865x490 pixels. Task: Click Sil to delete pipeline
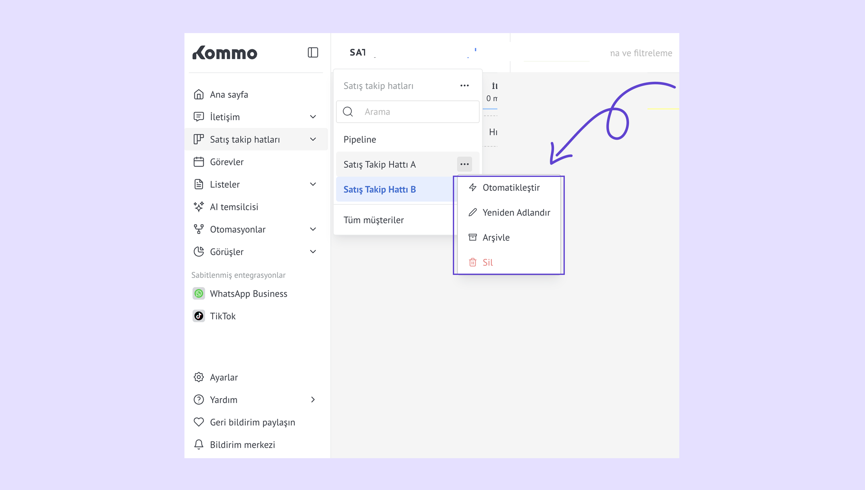coord(487,262)
